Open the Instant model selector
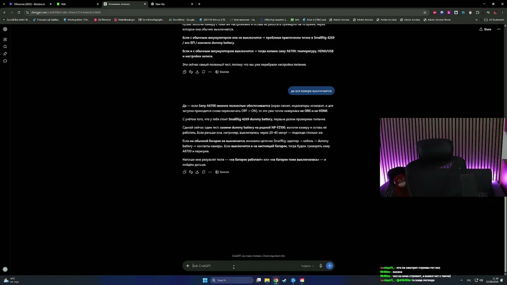 click(307, 266)
